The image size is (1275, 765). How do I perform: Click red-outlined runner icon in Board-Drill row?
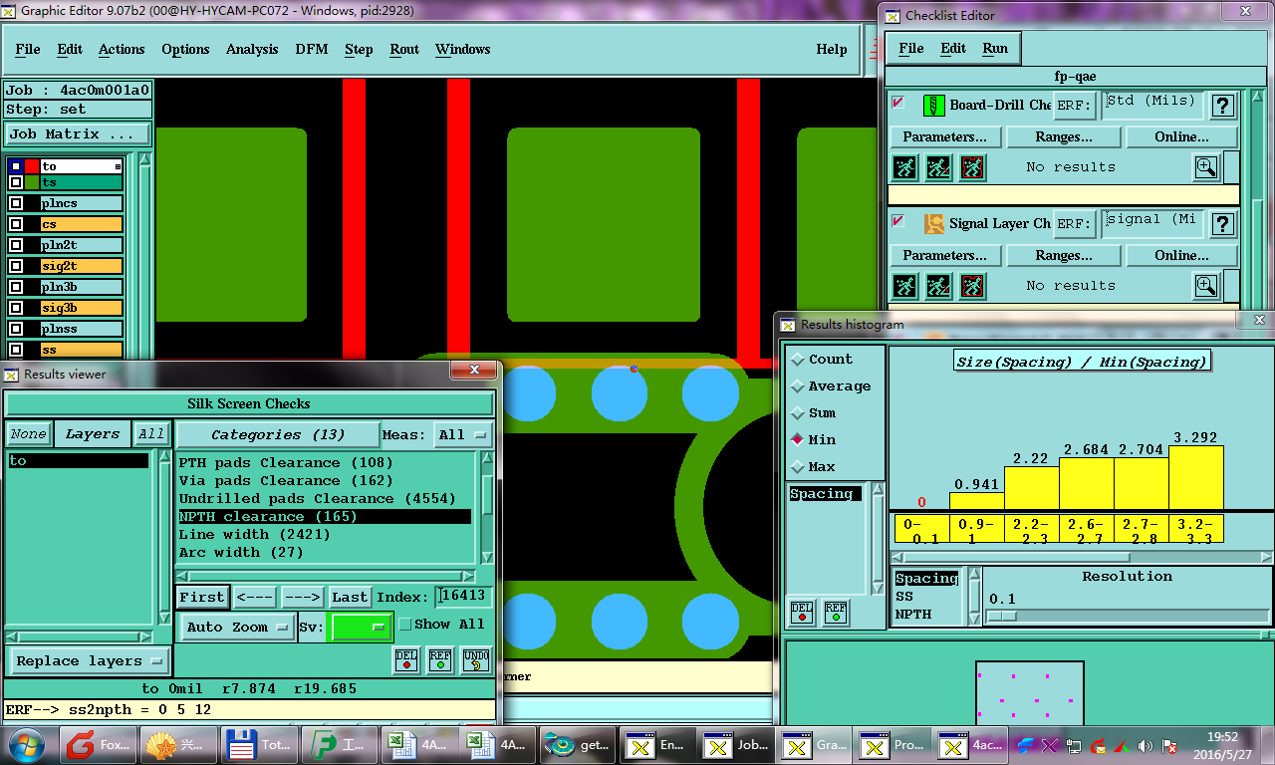pos(972,167)
